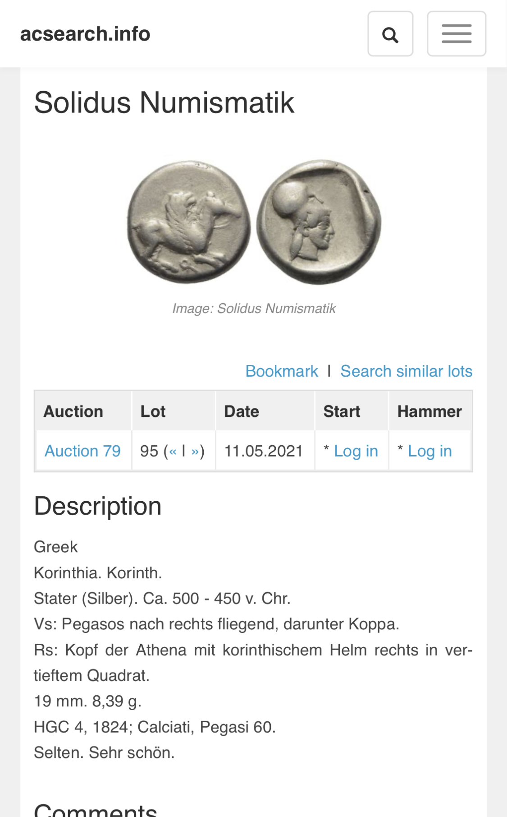Screen dimensions: 507x817
Task: Go to next lot using » arrow
Action: 195,451
